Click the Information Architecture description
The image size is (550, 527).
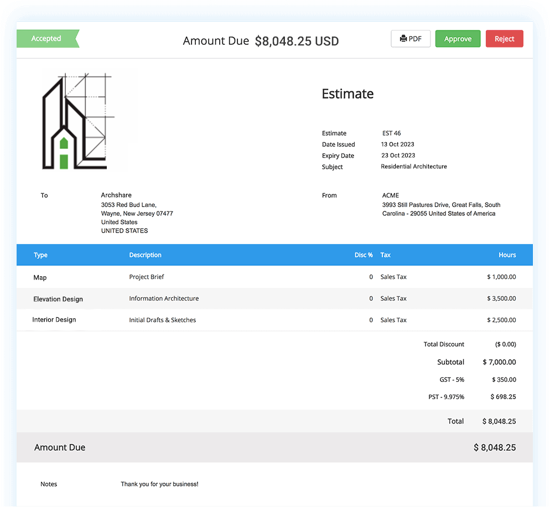[164, 298]
